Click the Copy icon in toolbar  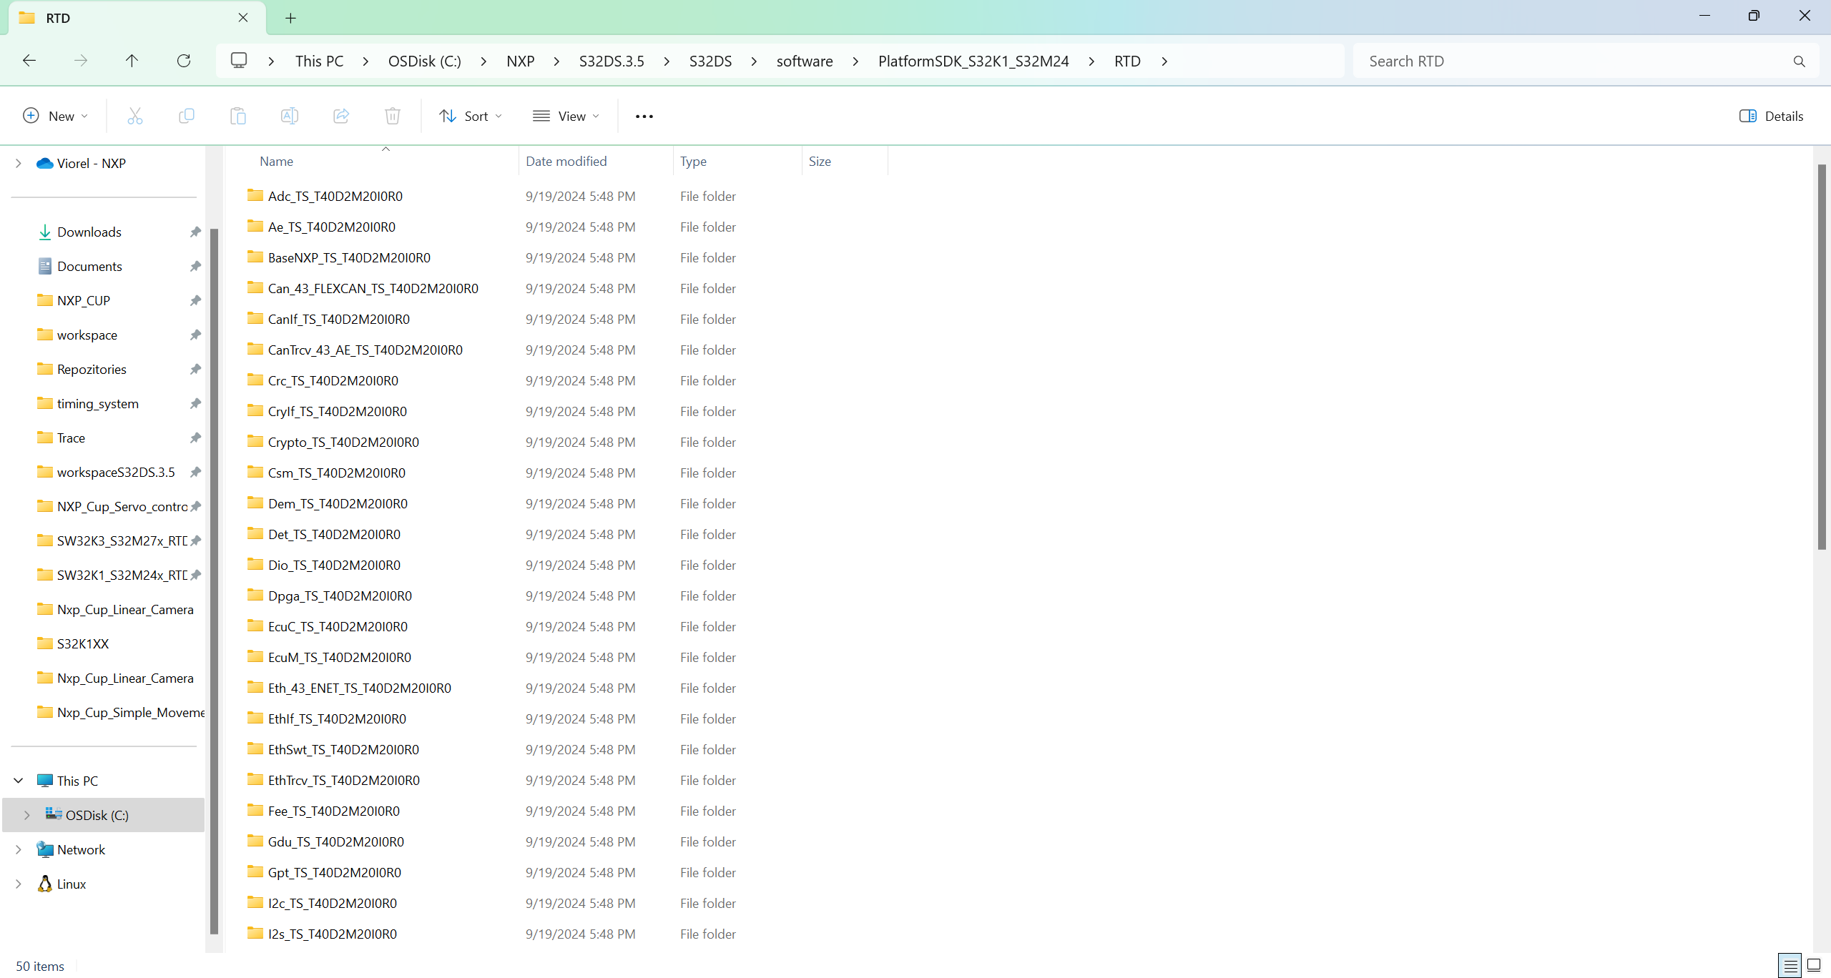186,116
